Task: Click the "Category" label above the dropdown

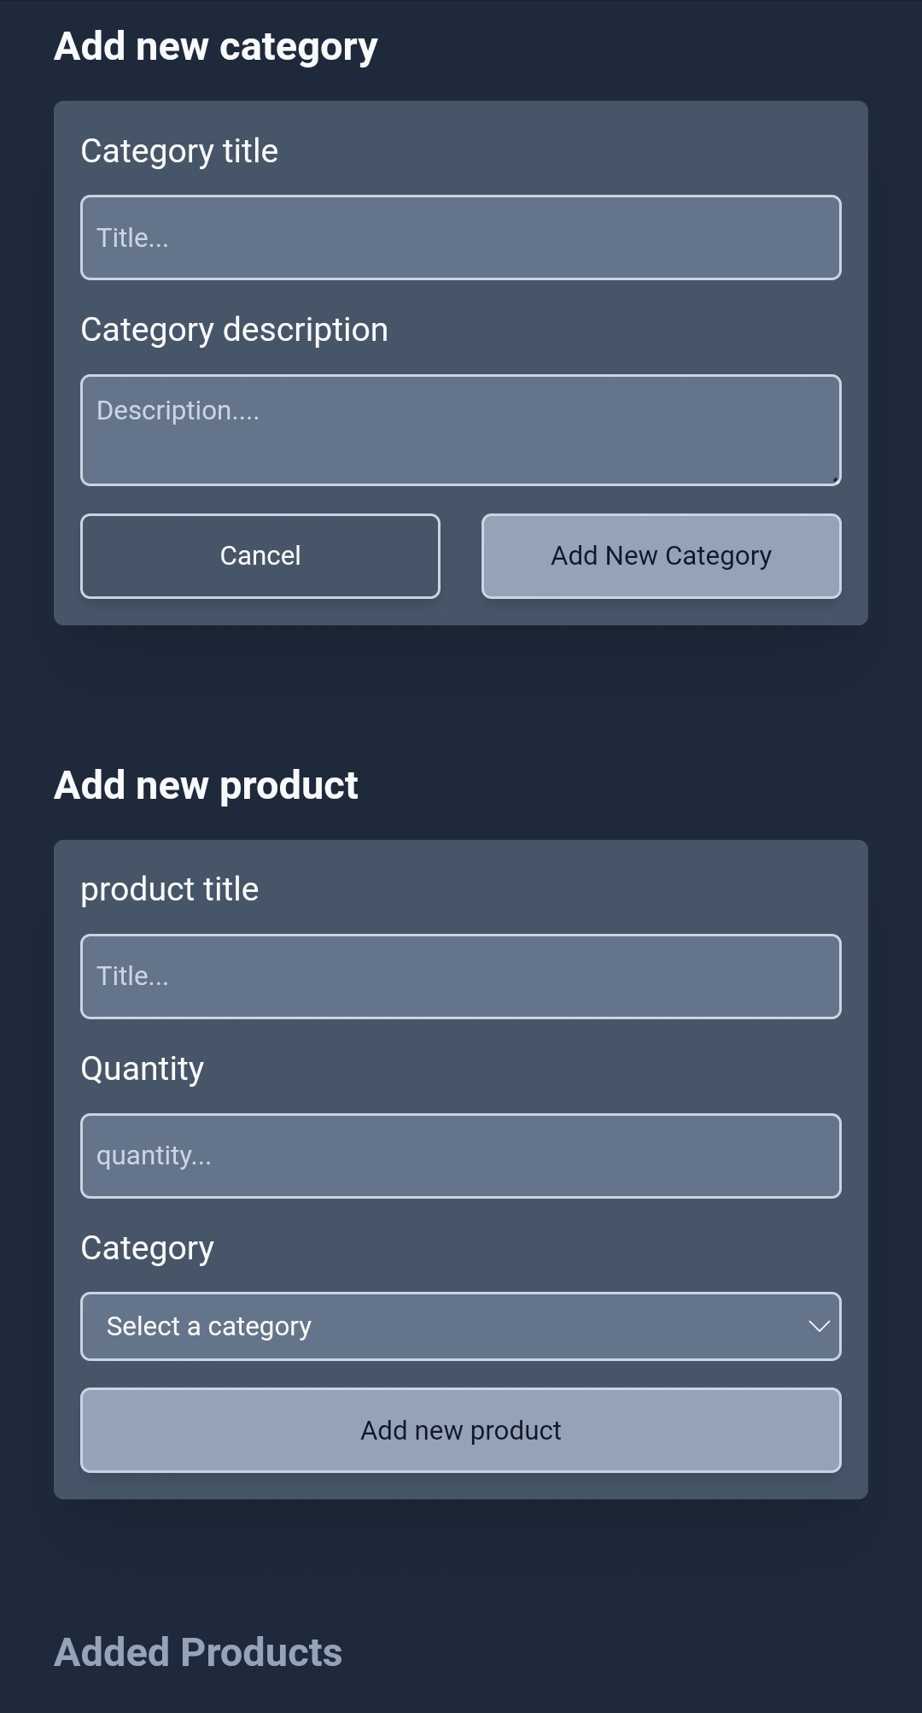Action: coord(148,1248)
